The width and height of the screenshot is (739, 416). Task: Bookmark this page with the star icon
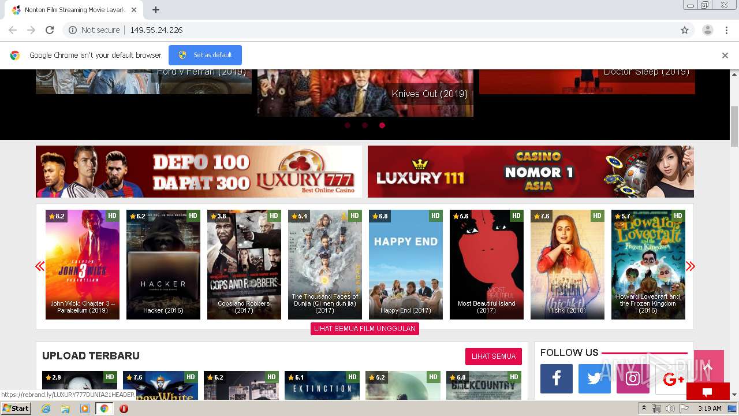[x=685, y=30]
